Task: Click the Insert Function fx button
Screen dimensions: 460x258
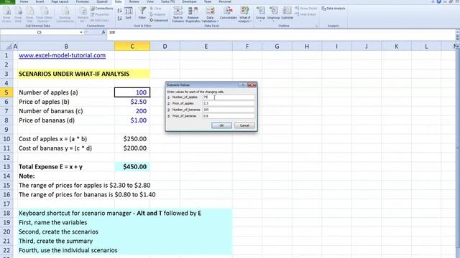Action: 103,32
